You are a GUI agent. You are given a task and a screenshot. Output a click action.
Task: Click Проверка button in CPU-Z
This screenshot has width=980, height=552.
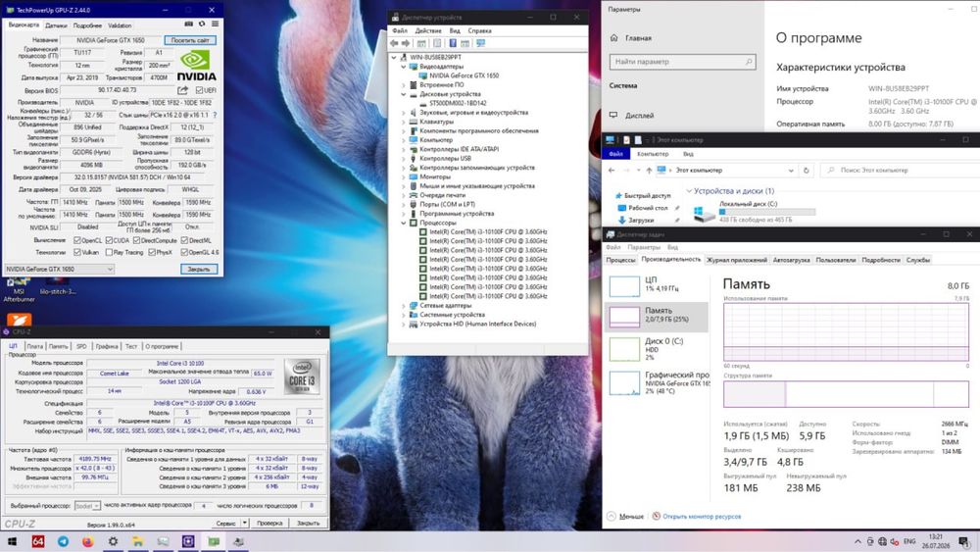coord(270,523)
